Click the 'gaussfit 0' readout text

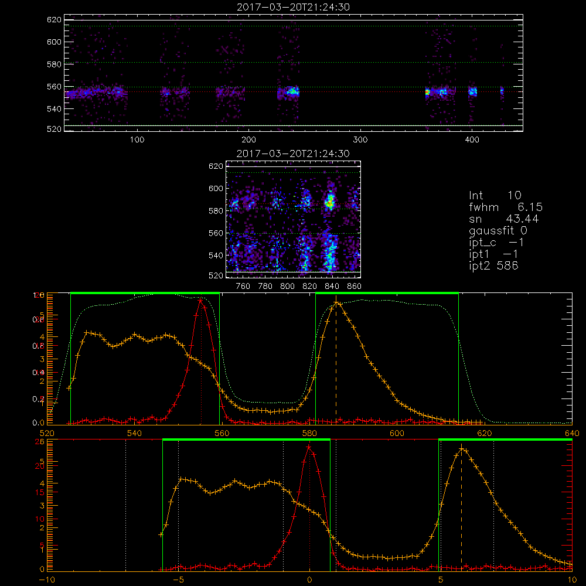point(498,230)
